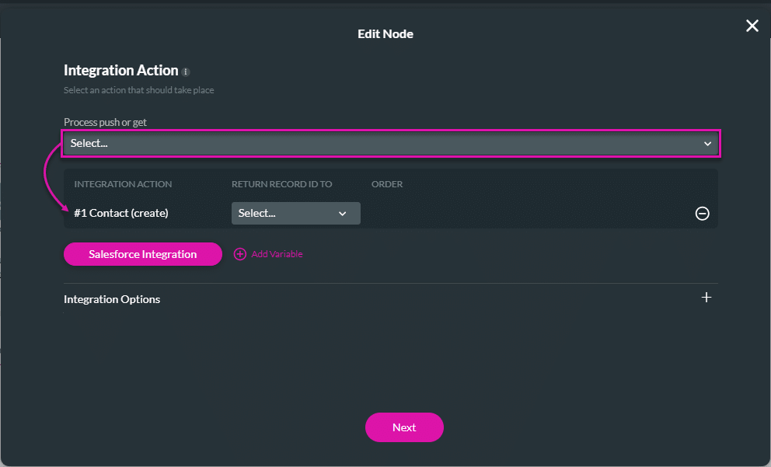Click the plus circle icon beside Add Variable

click(x=240, y=254)
